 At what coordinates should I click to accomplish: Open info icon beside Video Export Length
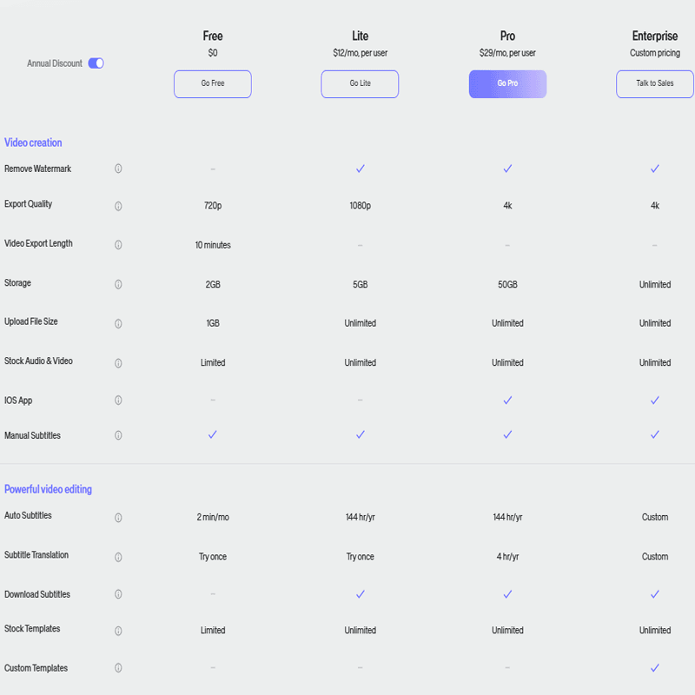click(118, 245)
